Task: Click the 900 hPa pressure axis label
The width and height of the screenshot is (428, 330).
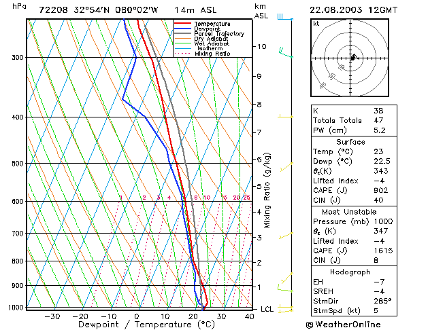Action: [x=18, y=286]
